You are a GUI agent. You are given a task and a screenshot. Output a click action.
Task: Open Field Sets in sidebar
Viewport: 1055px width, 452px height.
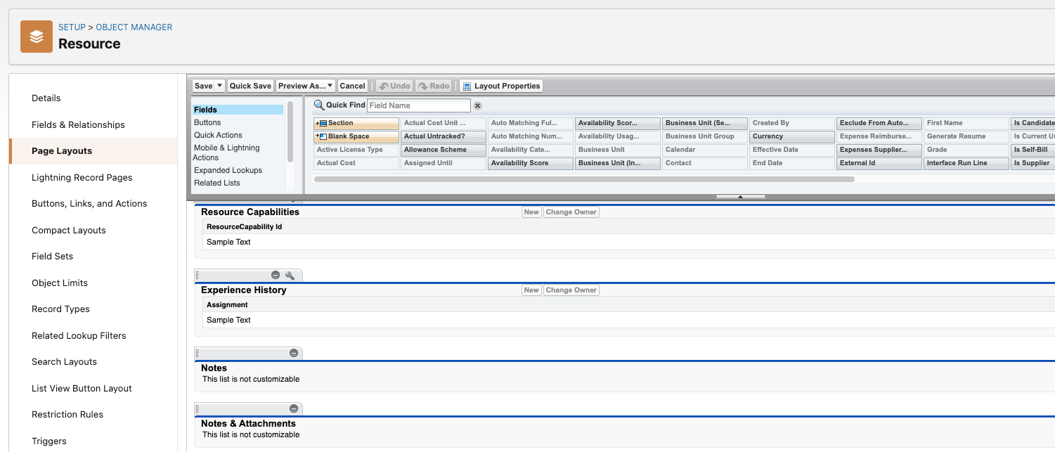coord(52,257)
